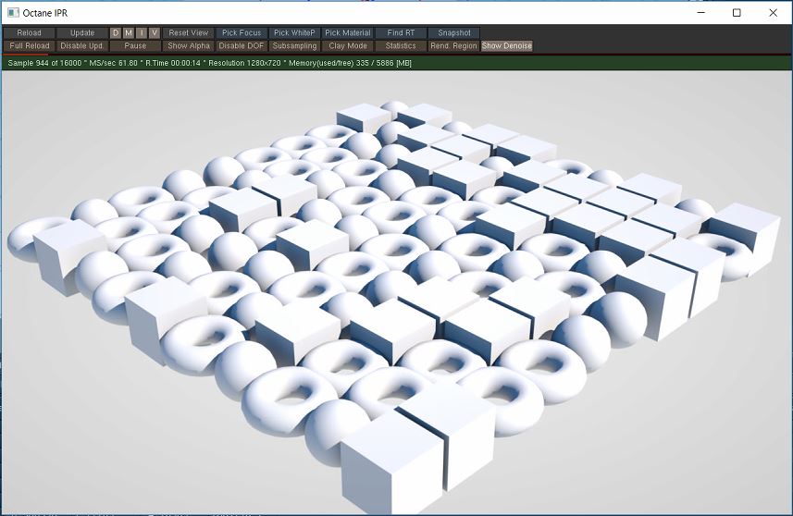Show Alpha channel
The image size is (793, 516).
point(189,46)
